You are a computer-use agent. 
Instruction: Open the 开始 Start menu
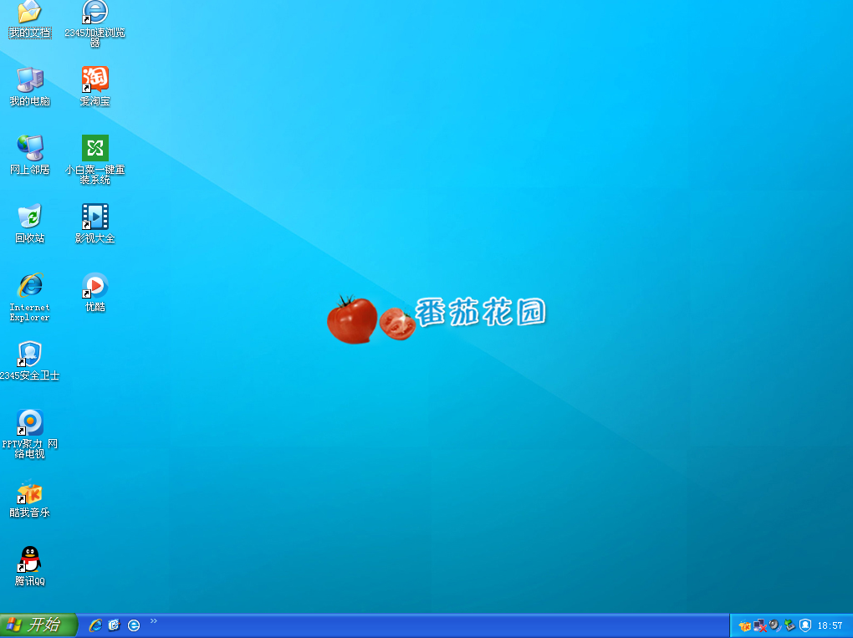tap(38, 625)
